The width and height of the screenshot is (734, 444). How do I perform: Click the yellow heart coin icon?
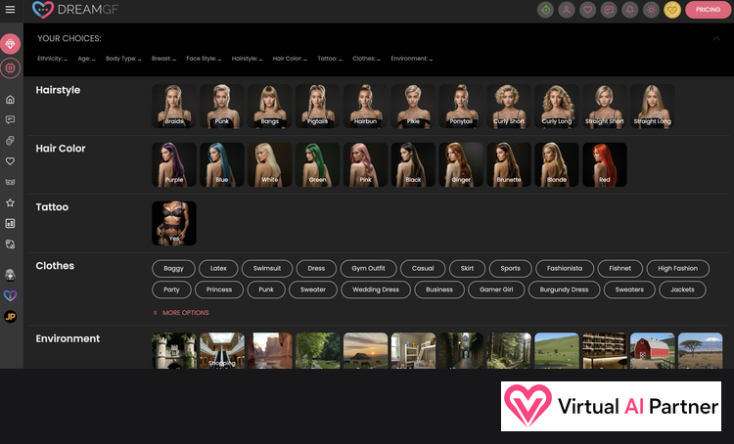672,10
